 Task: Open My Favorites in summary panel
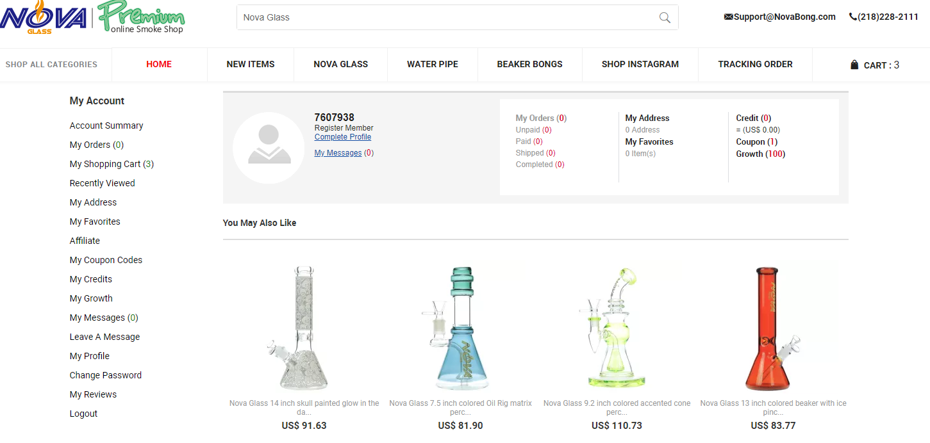[649, 141]
